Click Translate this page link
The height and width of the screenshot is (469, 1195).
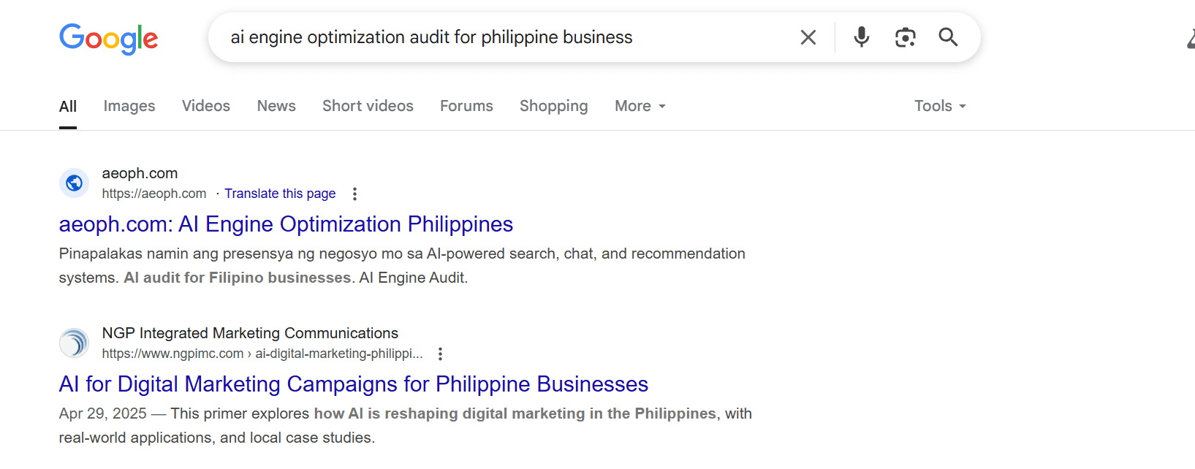coord(280,194)
